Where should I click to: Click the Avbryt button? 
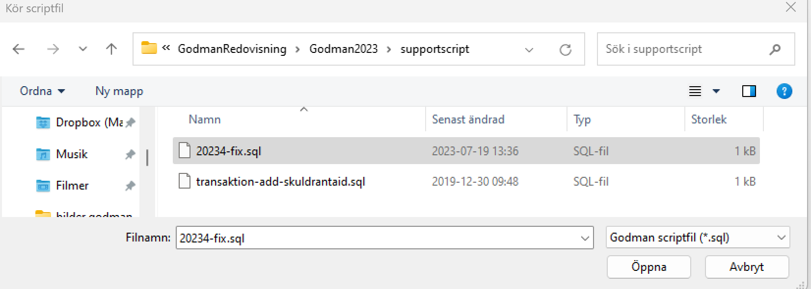(x=747, y=267)
